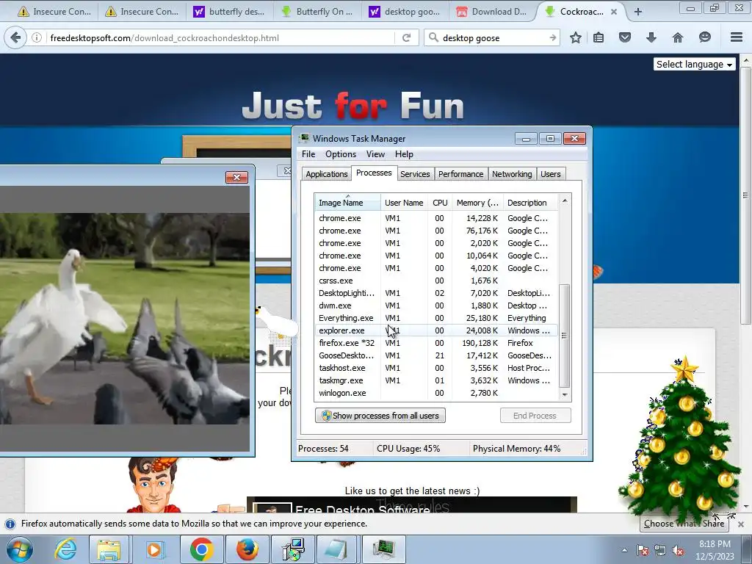
Task: Click process list scrollbar down arrow
Action: click(565, 394)
